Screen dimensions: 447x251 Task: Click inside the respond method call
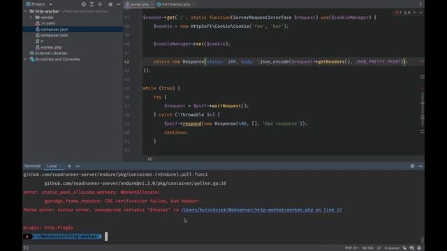point(192,123)
